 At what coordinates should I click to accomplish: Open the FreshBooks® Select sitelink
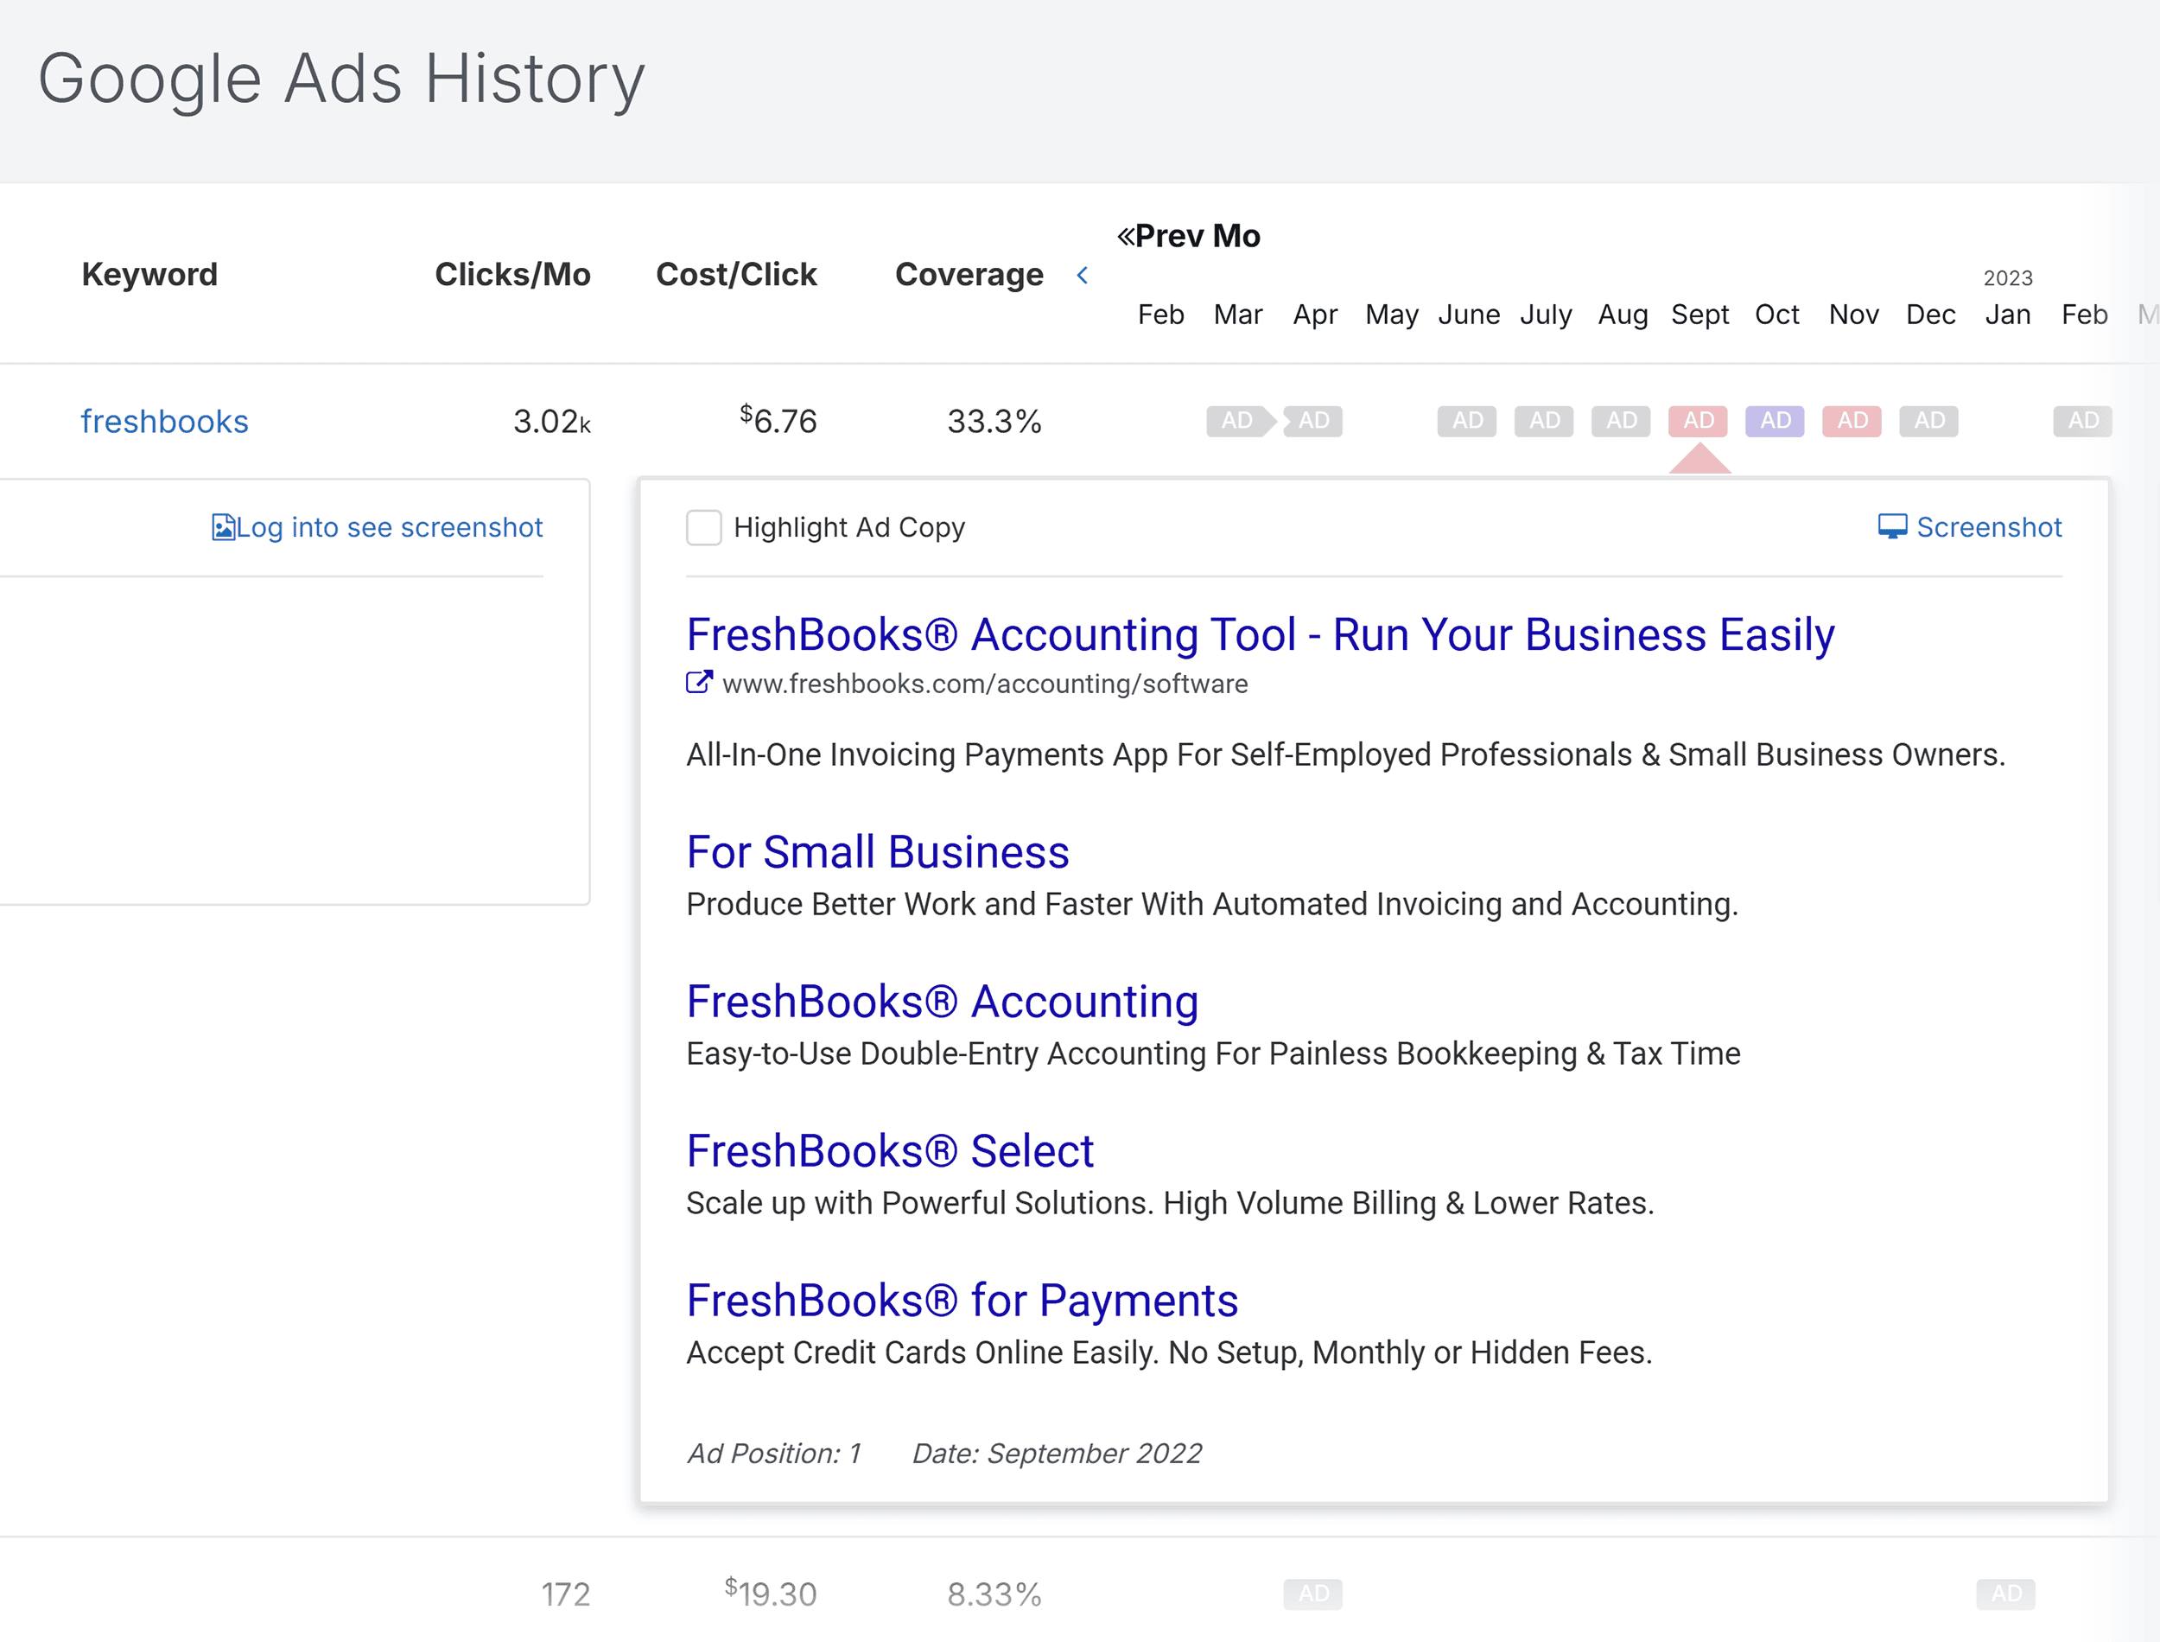pos(889,1149)
